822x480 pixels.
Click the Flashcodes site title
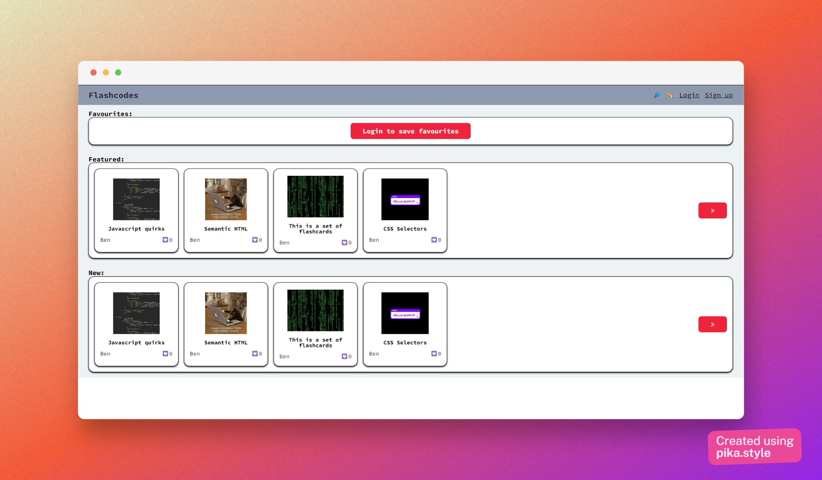[113, 95]
